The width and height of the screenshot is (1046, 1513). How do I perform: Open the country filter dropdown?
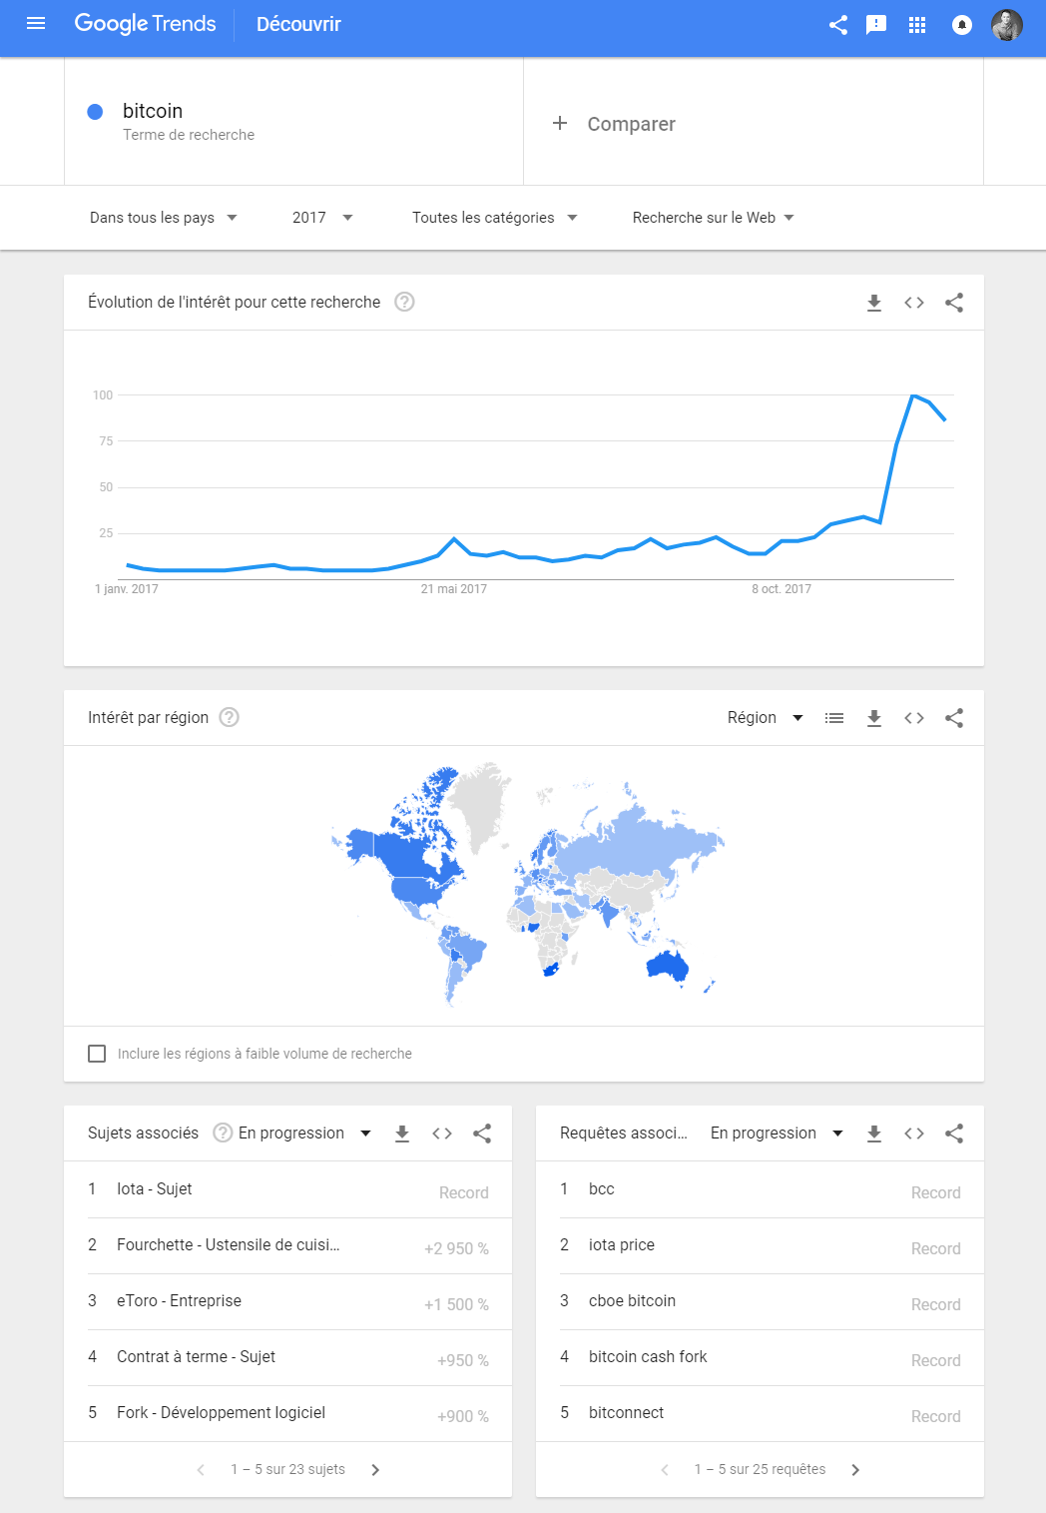[163, 218]
